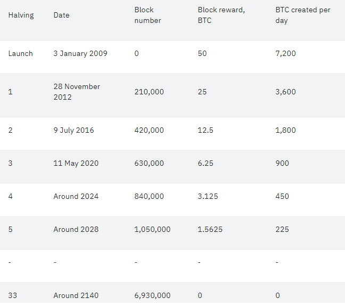345x306 pixels.
Task: Select the '11 May 2020' date cell
Action: click(76, 163)
